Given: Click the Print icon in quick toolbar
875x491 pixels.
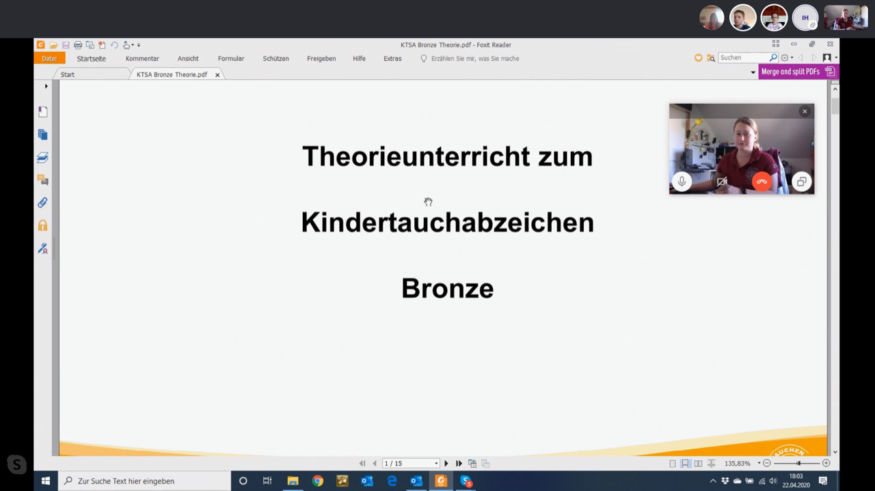Looking at the screenshot, I should (77, 45).
